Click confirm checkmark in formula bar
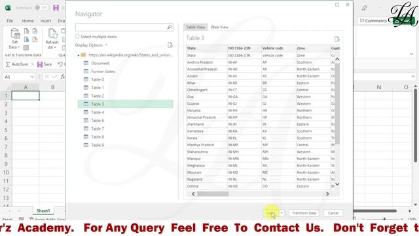Screen dimensions: 419x236 [54, 77]
